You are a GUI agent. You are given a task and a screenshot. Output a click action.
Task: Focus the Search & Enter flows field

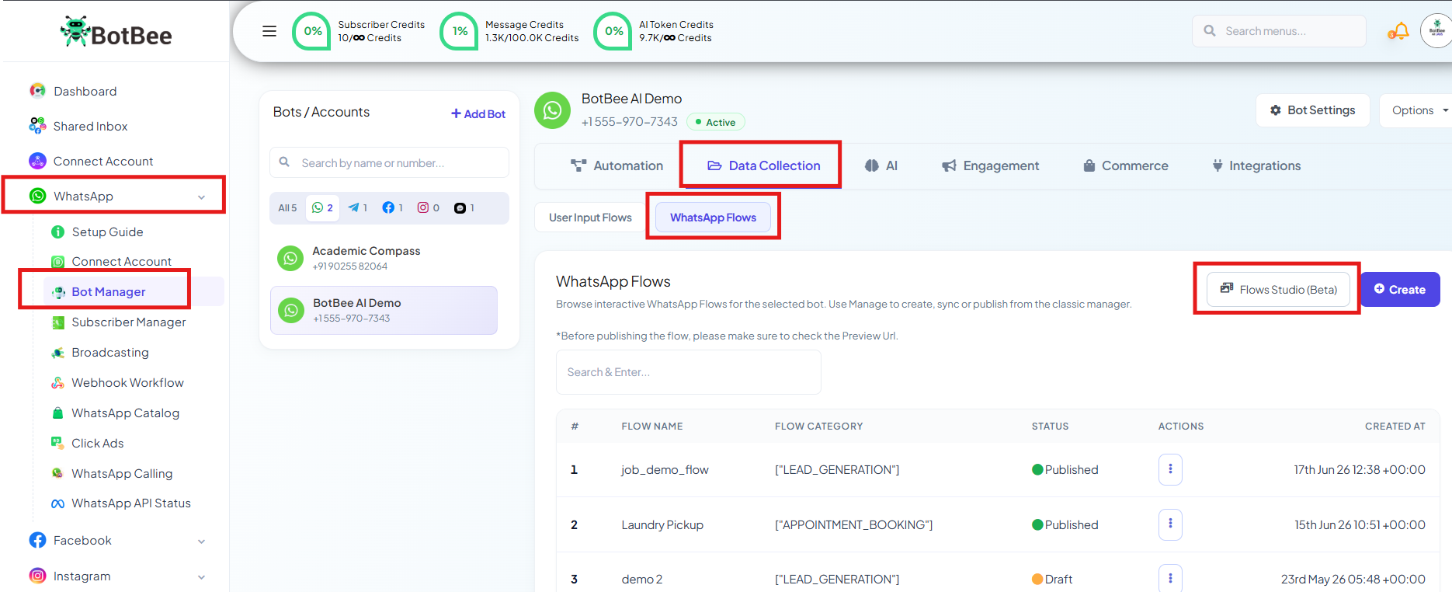click(688, 372)
